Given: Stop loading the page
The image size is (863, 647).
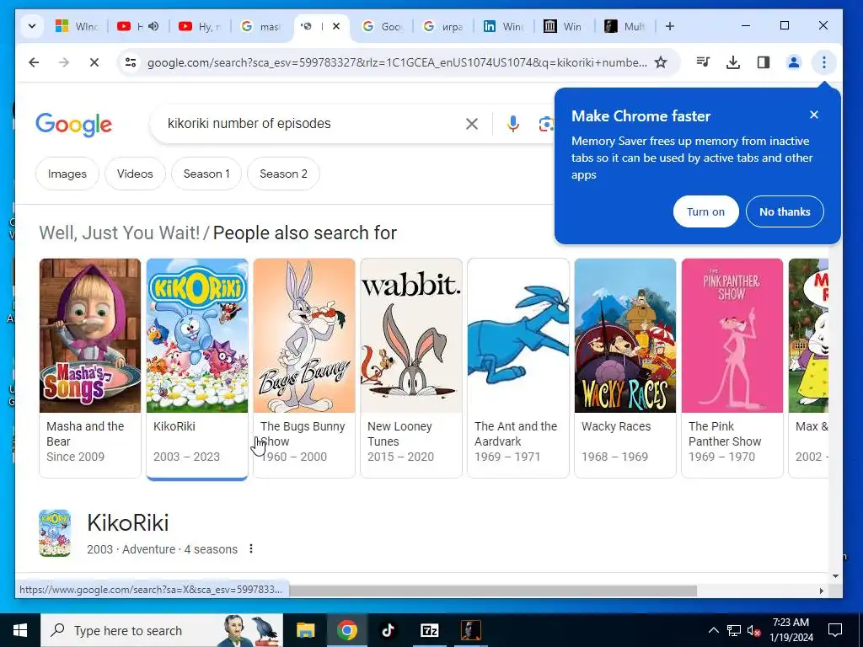Looking at the screenshot, I should [x=94, y=62].
